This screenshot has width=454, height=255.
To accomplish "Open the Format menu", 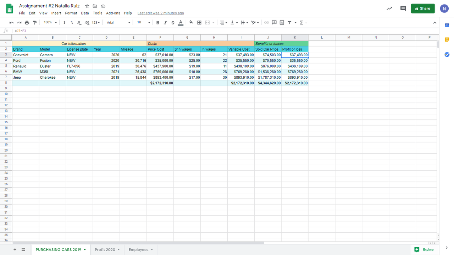I will (x=71, y=13).
